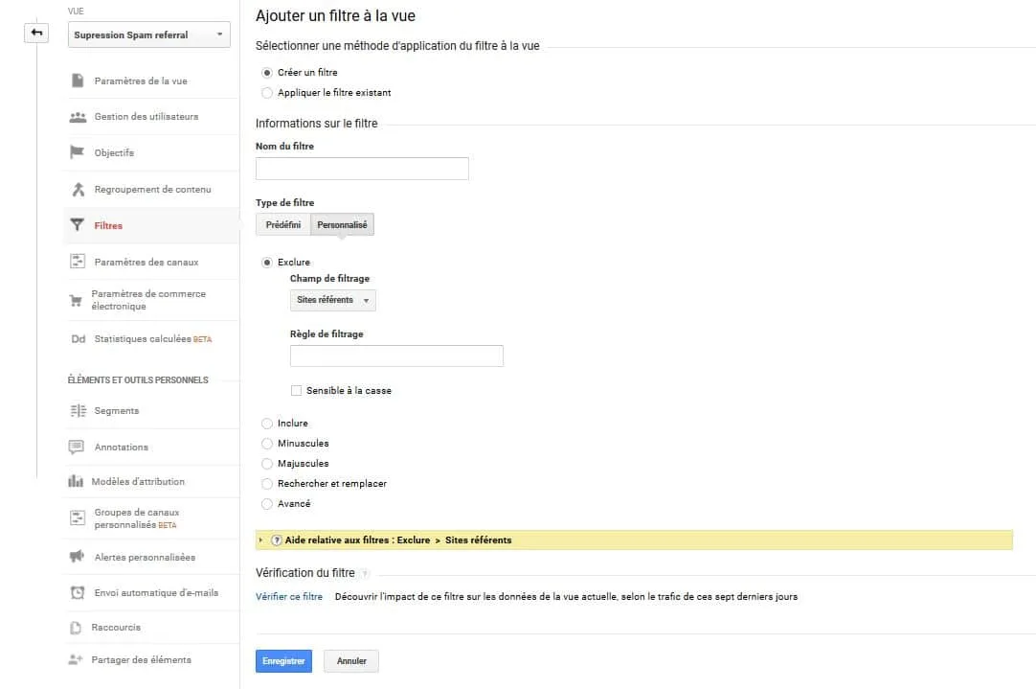This screenshot has height=689, width=1036.
Task: Open Regroupement de contenu link
Action: click(x=152, y=189)
